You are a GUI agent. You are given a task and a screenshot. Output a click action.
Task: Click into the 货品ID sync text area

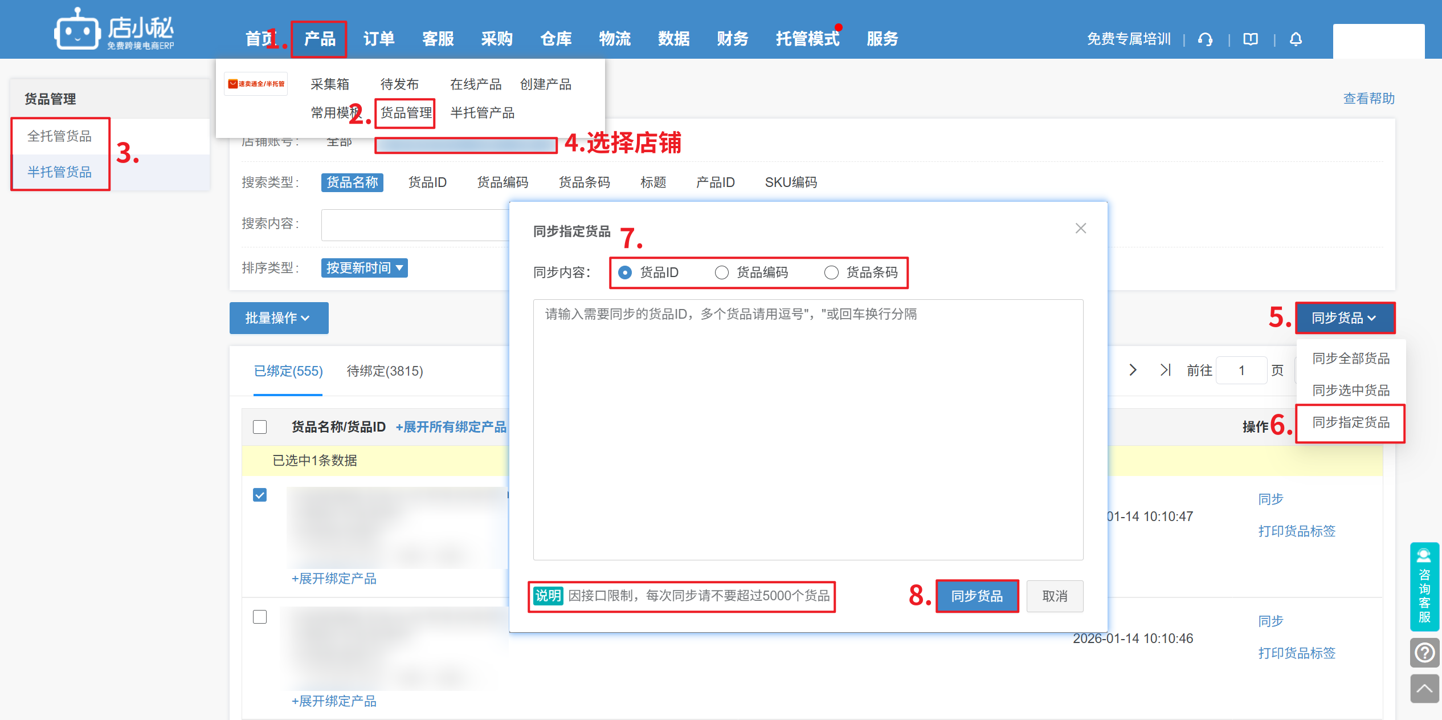click(807, 429)
